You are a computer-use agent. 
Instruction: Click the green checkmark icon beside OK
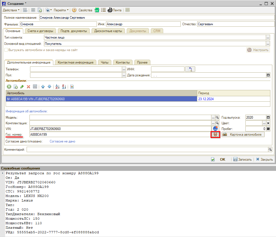(213, 160)
